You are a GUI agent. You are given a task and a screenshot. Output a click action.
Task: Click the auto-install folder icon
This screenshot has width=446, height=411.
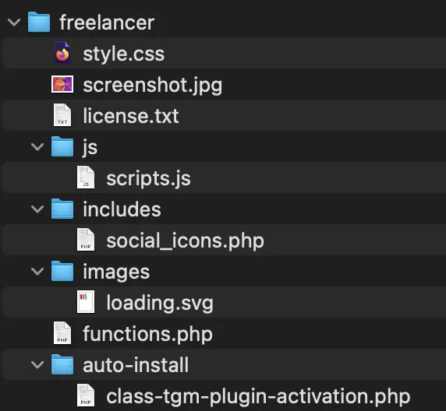[x=62, y=364]
